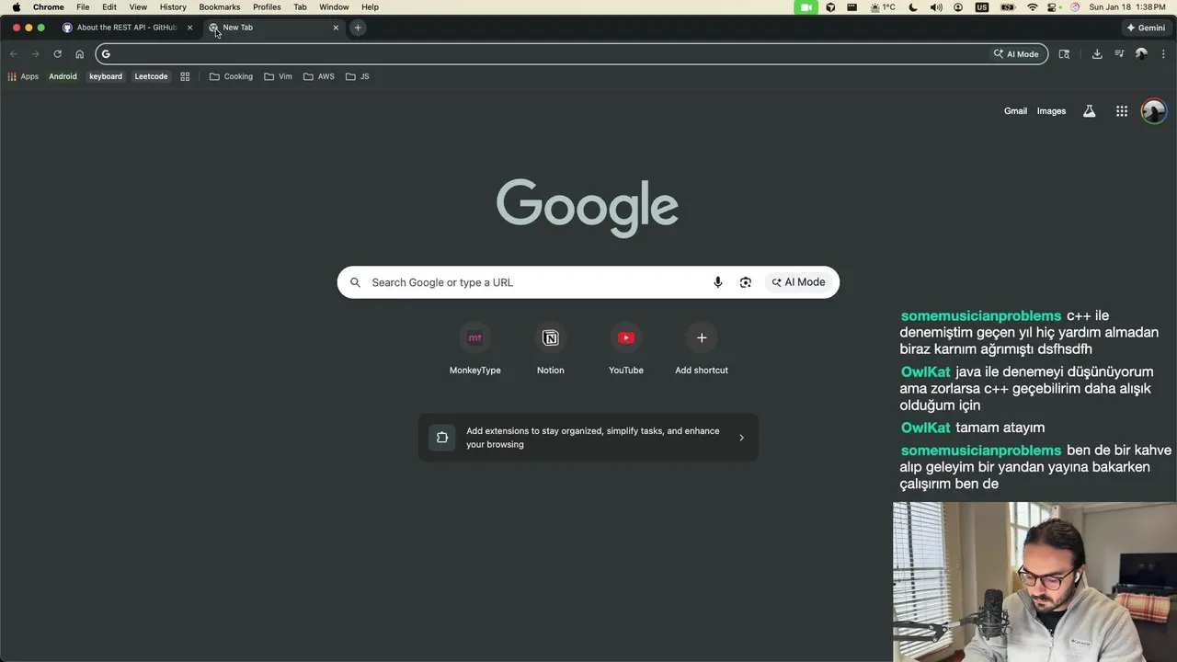Viewport: 1177px width, 662px height.
Task: Click the forward navigation arrow
Action: point(36,54)
